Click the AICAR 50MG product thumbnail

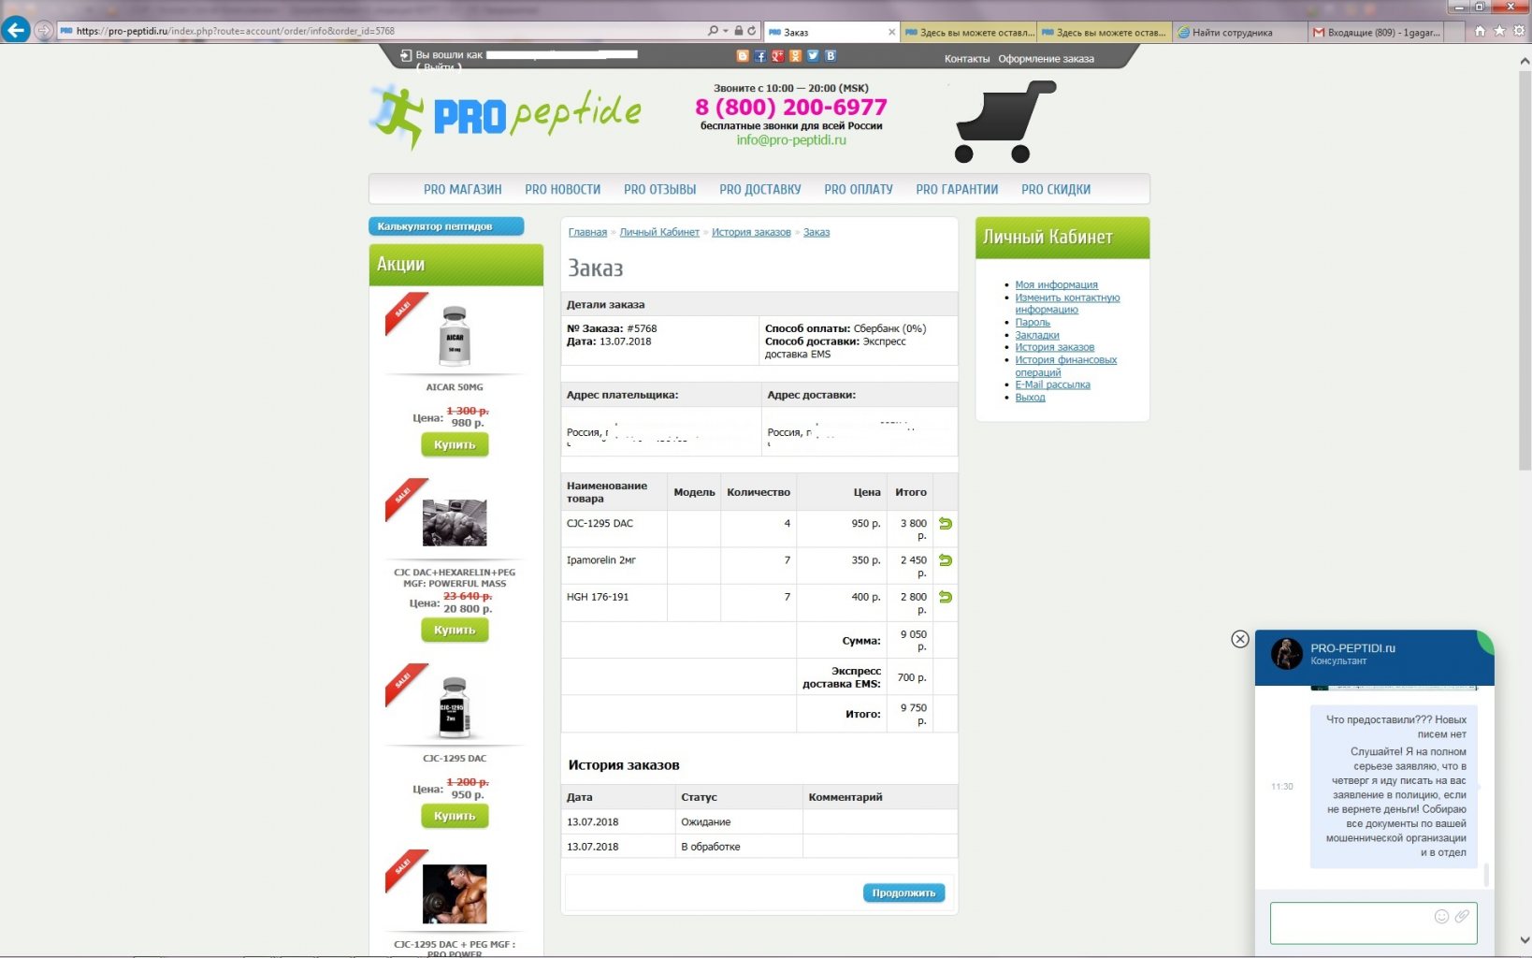point(455,336)
